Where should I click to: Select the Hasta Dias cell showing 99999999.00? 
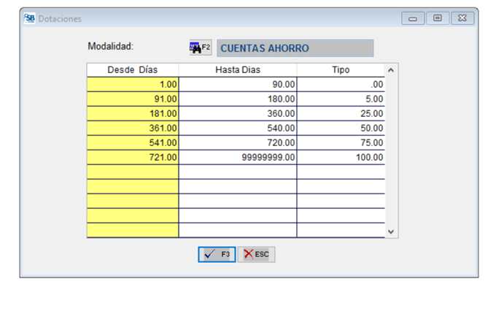[x=238, y=157]
